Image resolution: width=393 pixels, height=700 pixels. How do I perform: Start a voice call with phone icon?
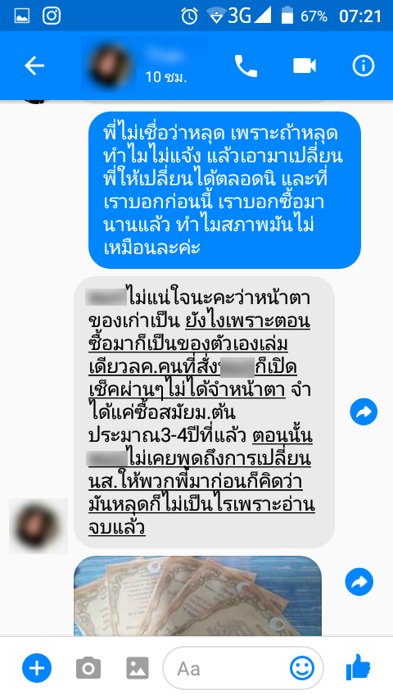point(246,66)
